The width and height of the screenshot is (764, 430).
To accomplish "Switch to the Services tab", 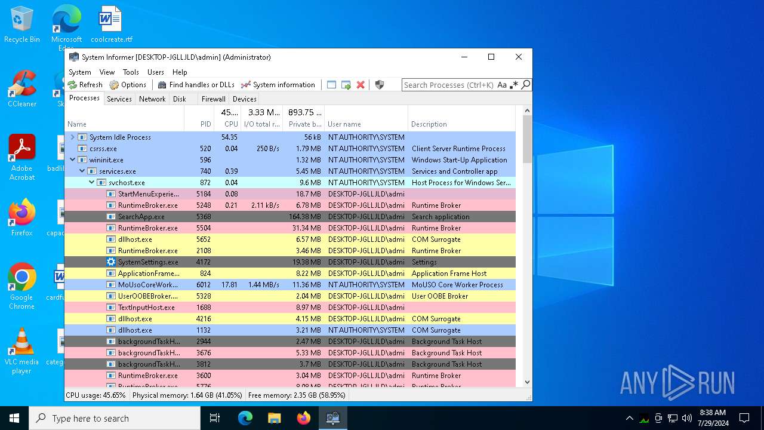I will click(x=119, y=99).
